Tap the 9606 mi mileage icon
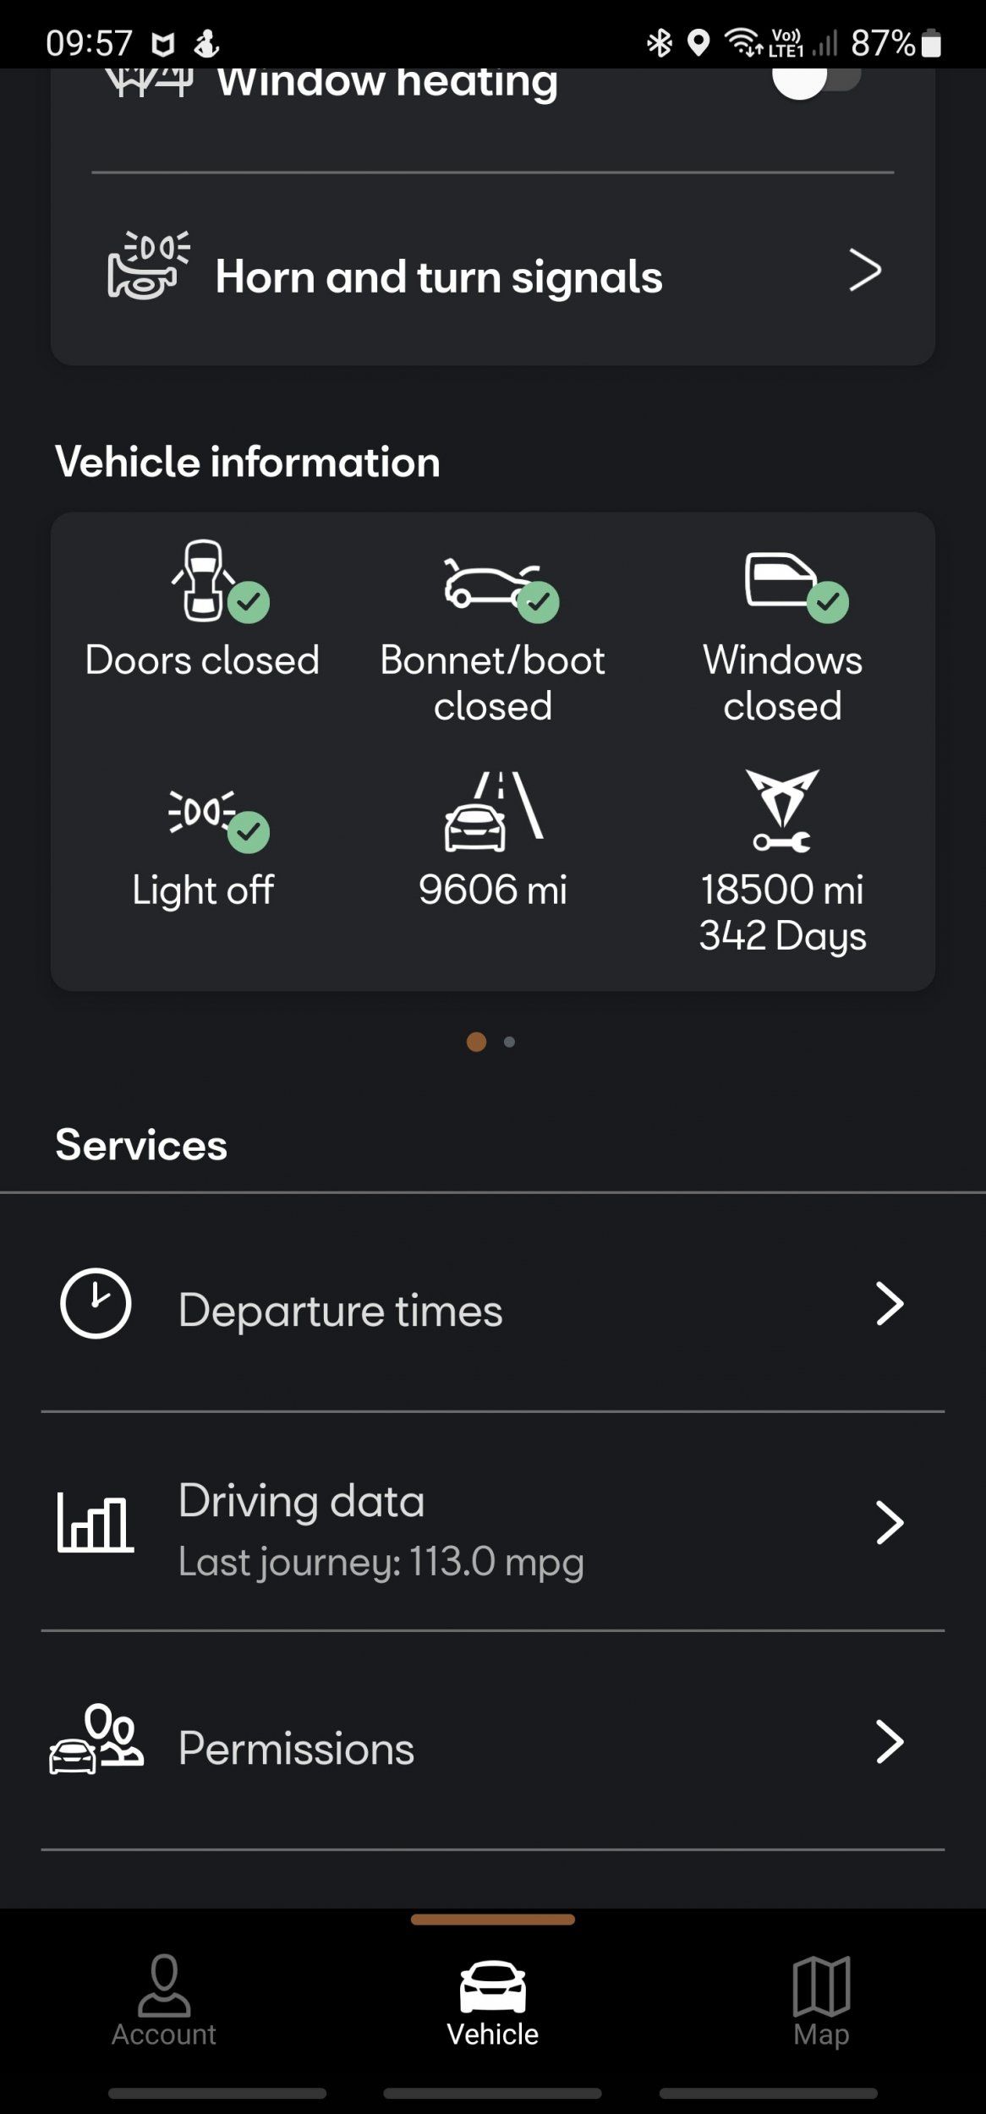Image resolution: width=986 pixels, height=2114 pixels. click(492, 812)
